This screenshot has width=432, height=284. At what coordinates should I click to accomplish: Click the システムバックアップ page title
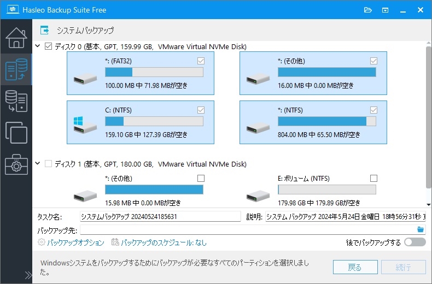85,30
